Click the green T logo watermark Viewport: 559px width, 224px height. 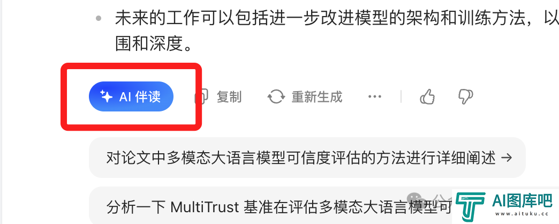[x=470, y=206]
